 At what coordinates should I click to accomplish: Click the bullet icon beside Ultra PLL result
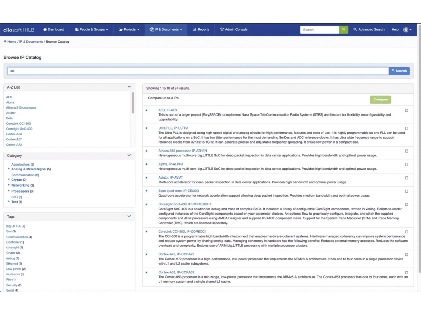click(146, 128)
